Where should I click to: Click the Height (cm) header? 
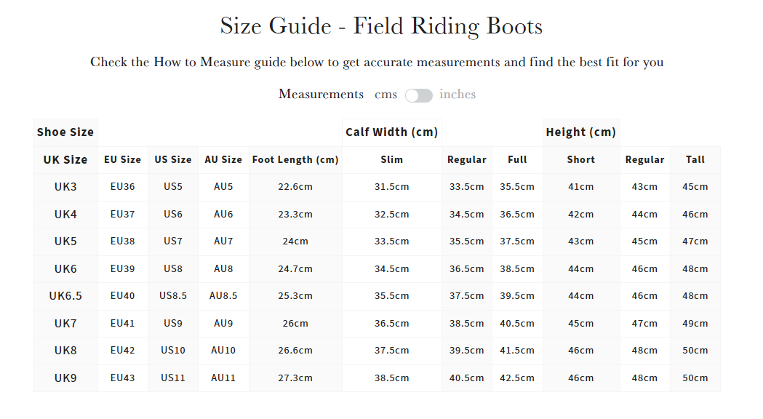pos(581,132)
